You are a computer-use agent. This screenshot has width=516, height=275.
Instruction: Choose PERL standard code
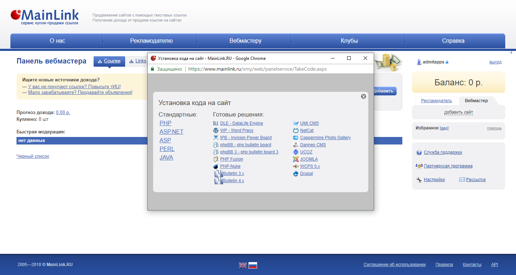click(x=167, y=149)
